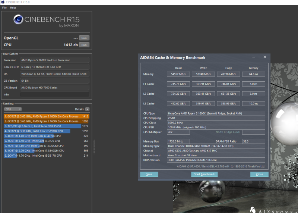Select the Intel Core i7-3930K ranking row
298x213 pixels.
46,131
